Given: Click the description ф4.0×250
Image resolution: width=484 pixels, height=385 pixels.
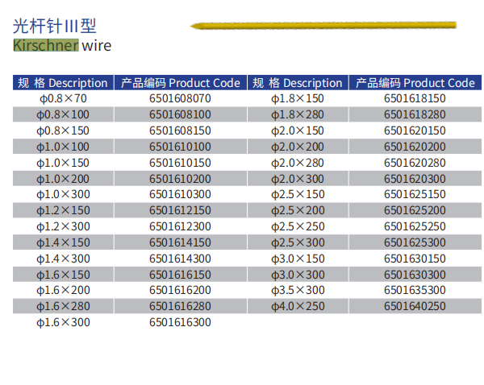Looking at the screenshot, I should pyautogui.click(x=298, y=306).
